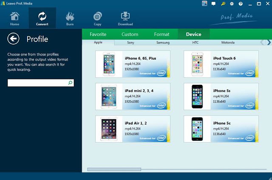Screen dimensions: 272x180
Task: Choose the iPad mini 2, 3, 4 profile
Action: point(133,96)
